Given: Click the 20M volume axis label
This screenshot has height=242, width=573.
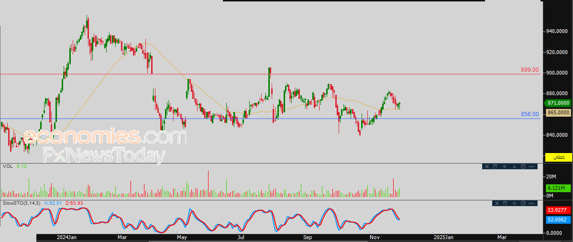Looking at the screenshot, I should click(x=551, y=177).
